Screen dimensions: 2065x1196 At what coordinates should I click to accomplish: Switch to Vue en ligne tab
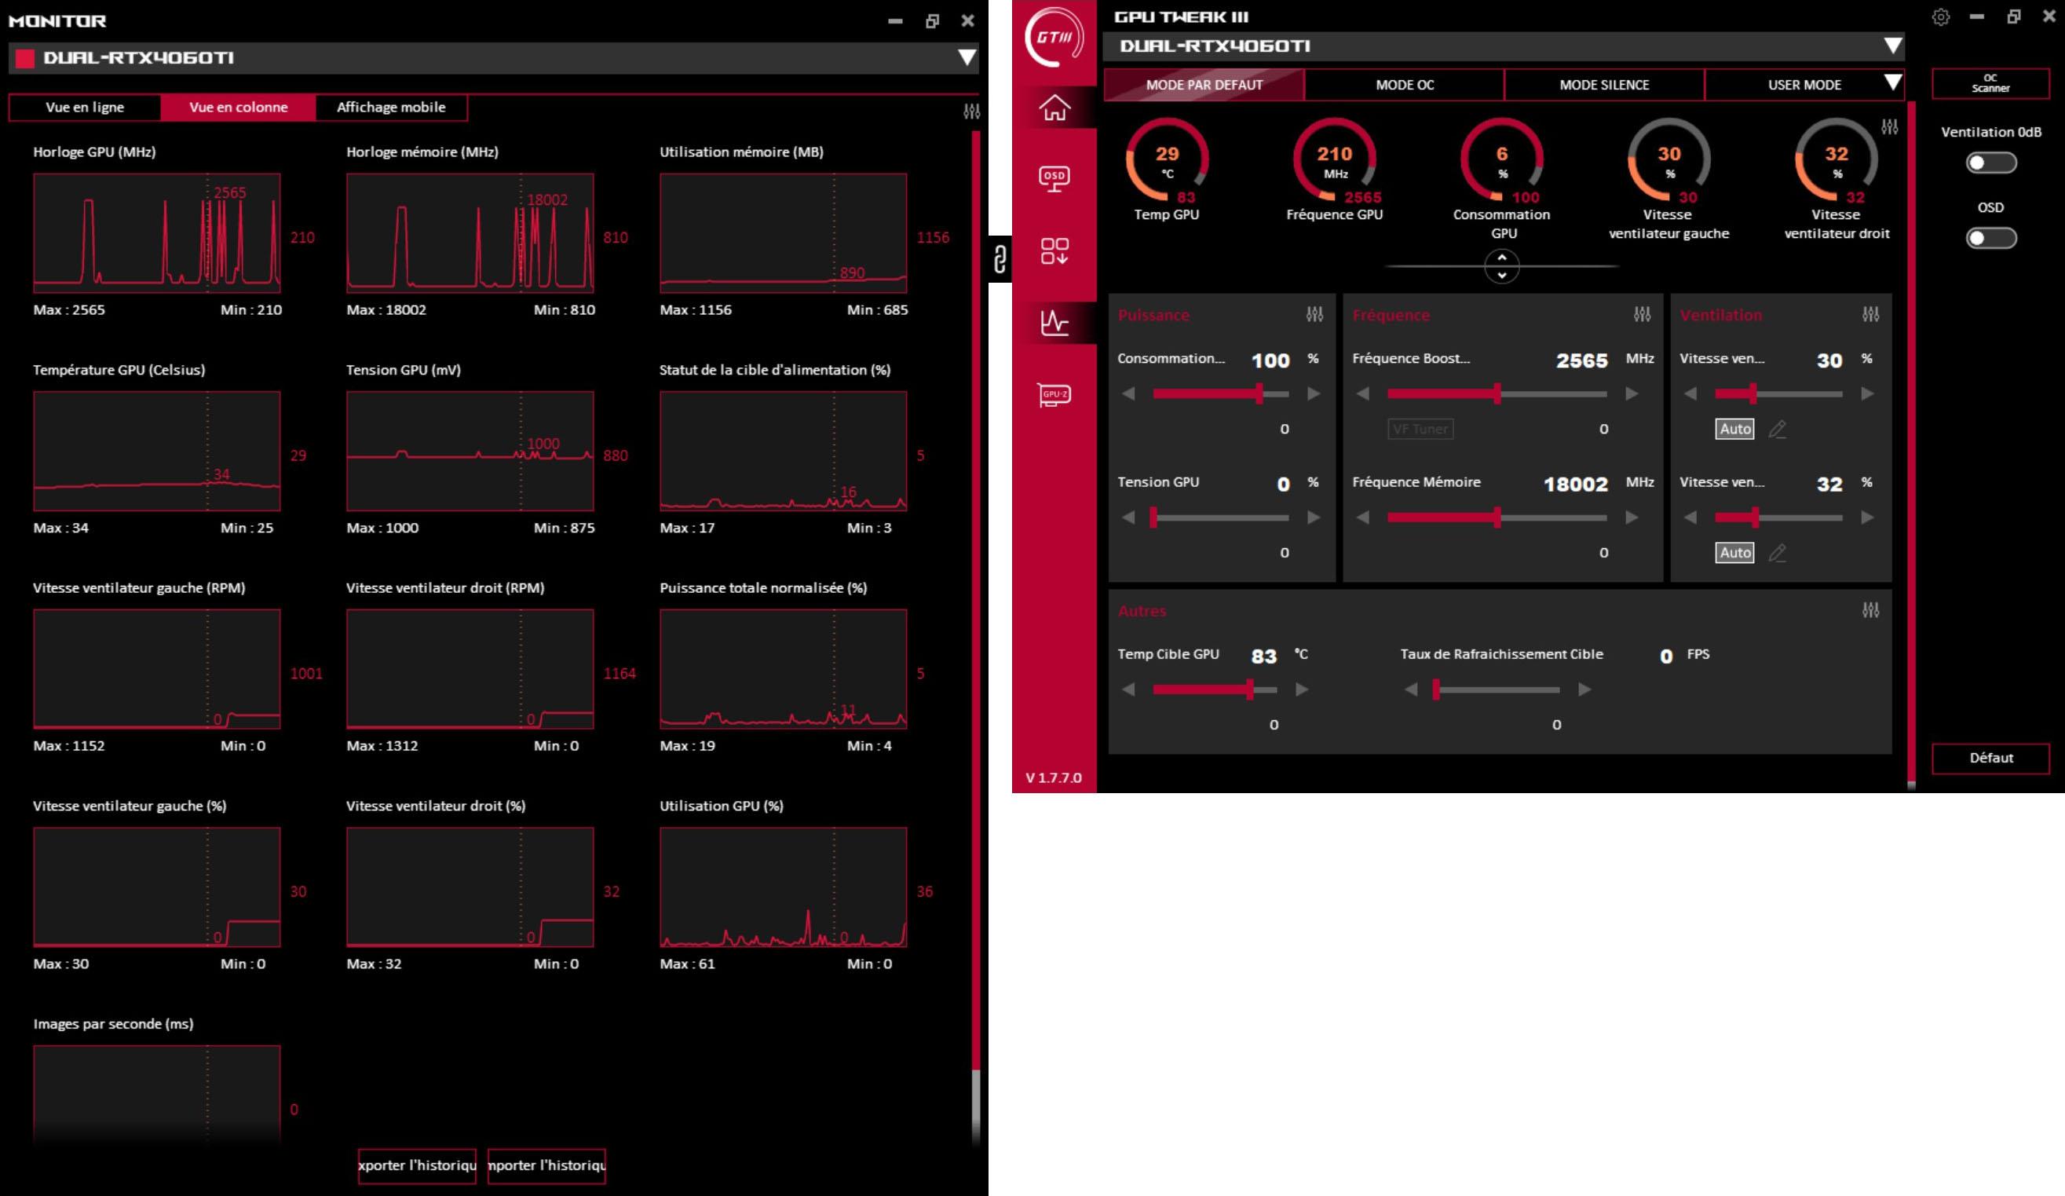86,108
